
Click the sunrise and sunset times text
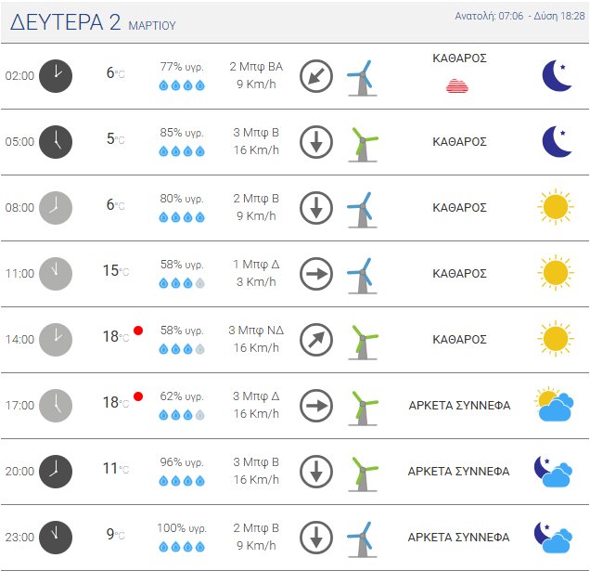coord(519,17)
